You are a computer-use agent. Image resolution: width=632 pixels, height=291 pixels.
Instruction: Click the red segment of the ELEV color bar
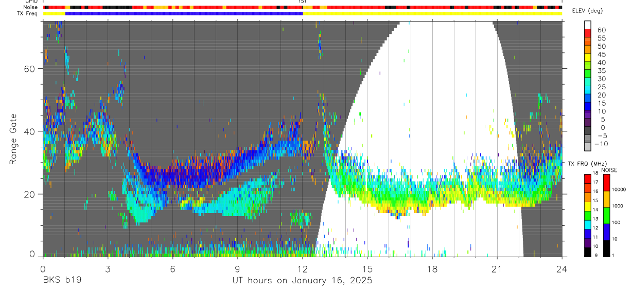click(x=588, y=33)
